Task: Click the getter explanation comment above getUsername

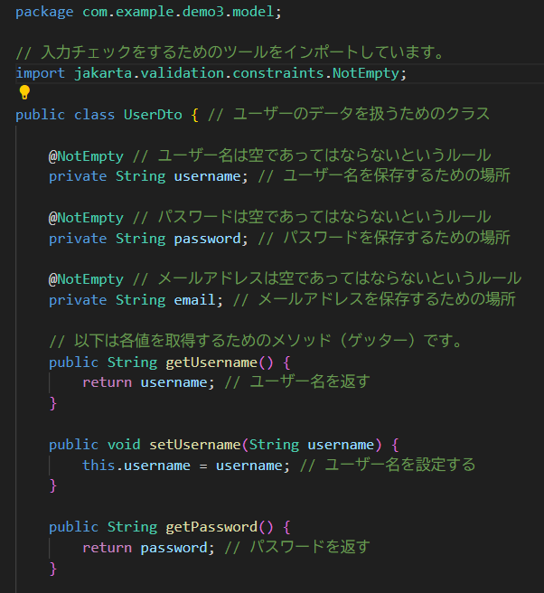Action: pyautogui.click(x=256, y=341)
